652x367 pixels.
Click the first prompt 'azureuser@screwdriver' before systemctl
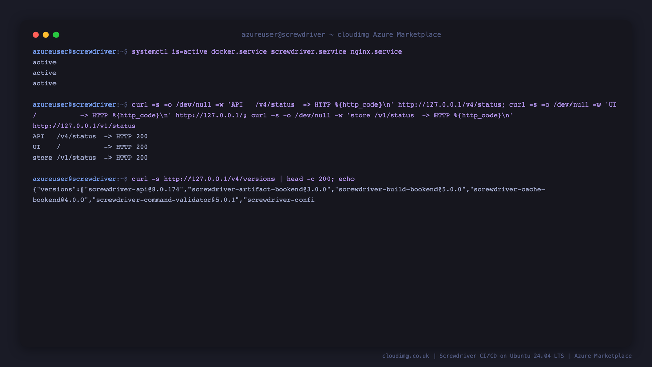click(74, 51)
